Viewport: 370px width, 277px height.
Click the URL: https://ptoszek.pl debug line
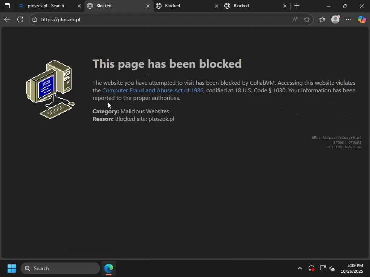click(x=336, y=137)
